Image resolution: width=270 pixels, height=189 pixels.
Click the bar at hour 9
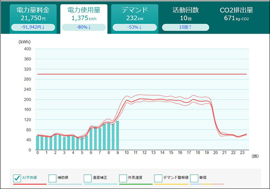point(117,136)
